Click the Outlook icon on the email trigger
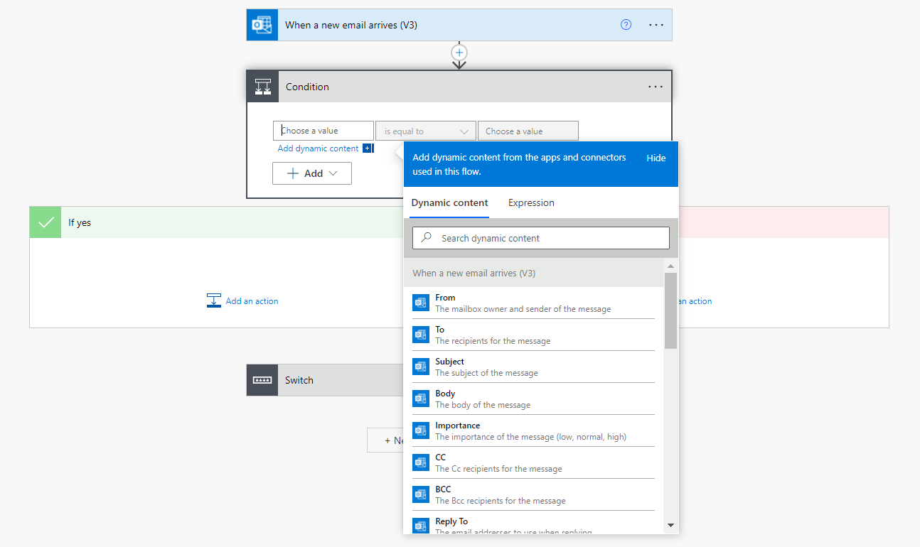Screen dimensions: 920x547 click(262, 24)
